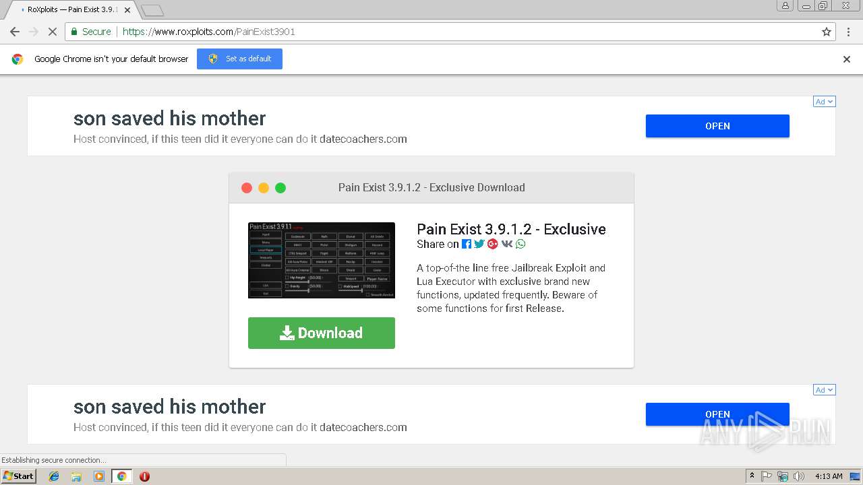Expand the bottom Ad choices dropdown
Screen dimensions: 863x485
[824, 390]
